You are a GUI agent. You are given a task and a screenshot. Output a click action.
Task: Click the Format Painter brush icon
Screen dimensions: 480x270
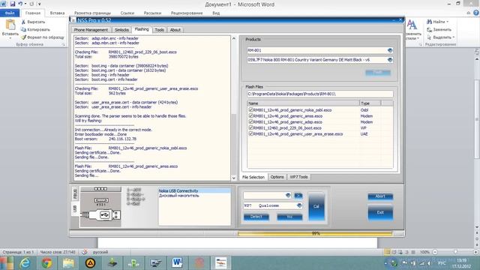tap(23, 37)
